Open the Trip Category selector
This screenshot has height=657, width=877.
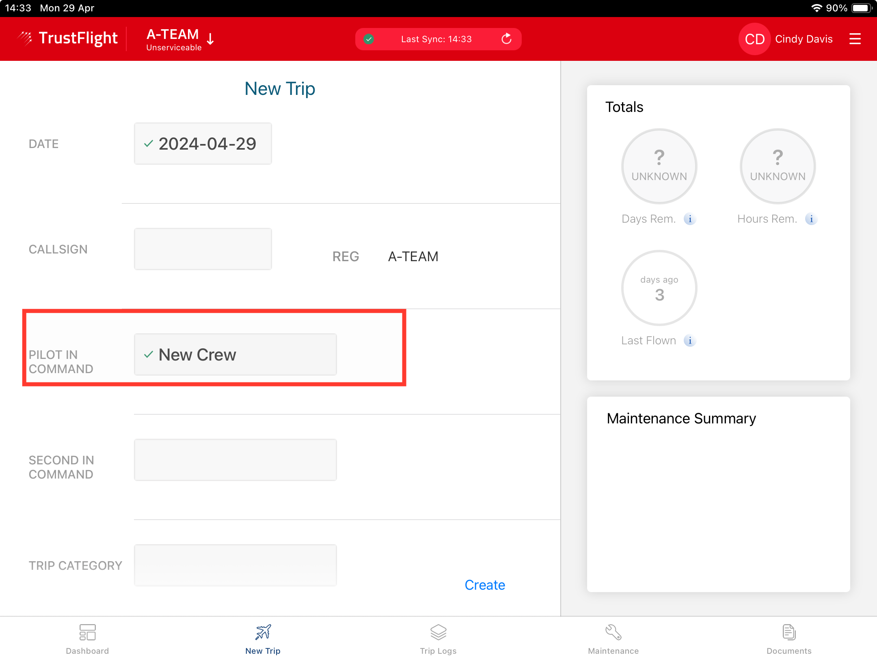pos(235,565)
